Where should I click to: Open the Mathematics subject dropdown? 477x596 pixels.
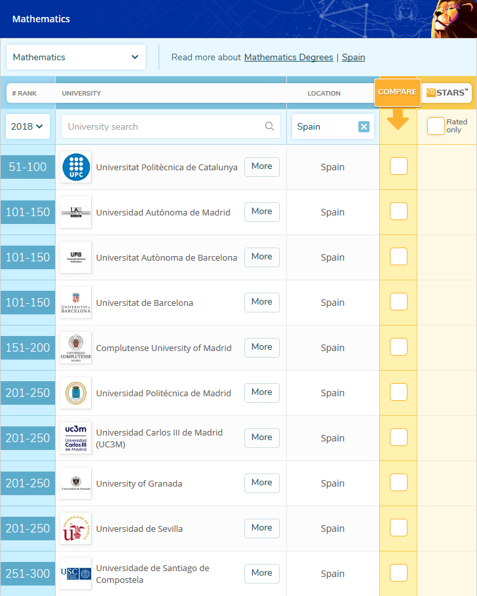[76, 57]
